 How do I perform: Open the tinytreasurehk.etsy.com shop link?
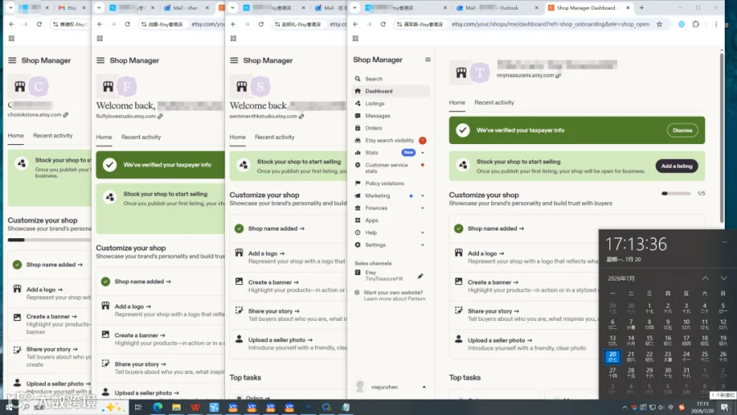[529, 75]
